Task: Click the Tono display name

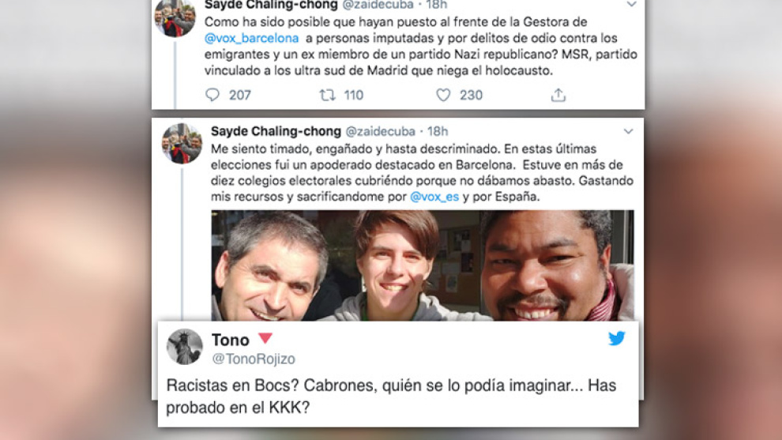Action: click(231, 340)
